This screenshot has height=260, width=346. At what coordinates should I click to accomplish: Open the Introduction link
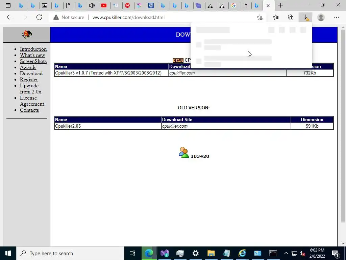33,49
